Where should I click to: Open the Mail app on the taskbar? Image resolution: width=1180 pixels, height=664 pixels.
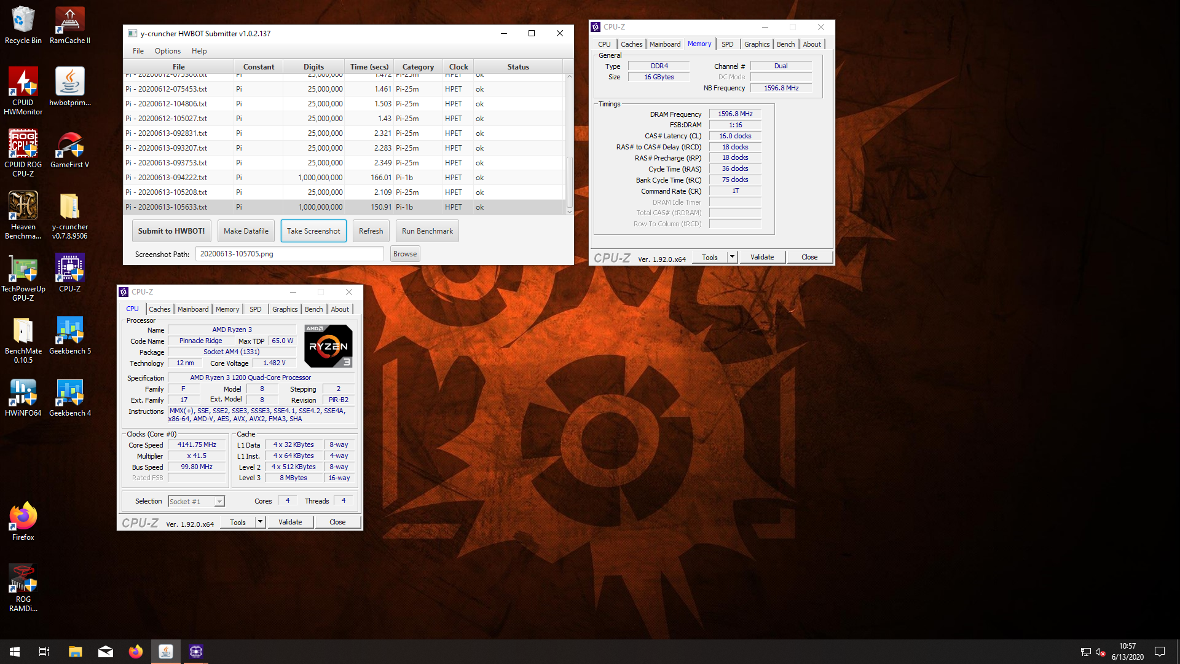click(106, 652)
